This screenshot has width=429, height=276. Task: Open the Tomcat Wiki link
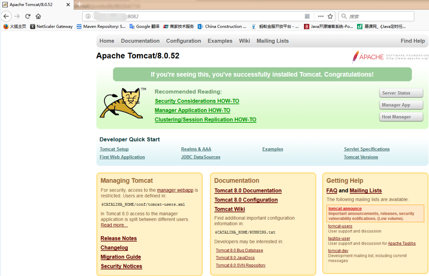click(229, 209)
